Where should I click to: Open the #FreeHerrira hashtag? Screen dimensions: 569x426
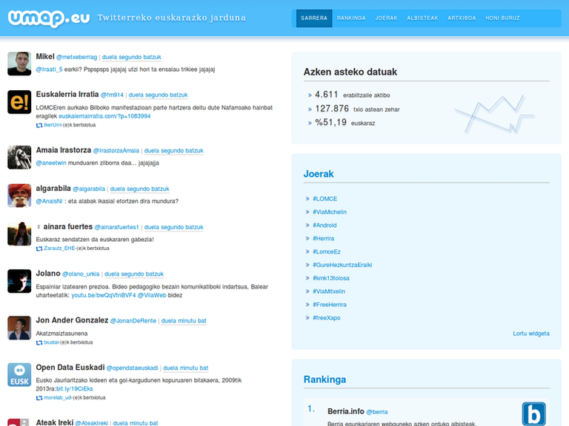[x=330, y=305]
